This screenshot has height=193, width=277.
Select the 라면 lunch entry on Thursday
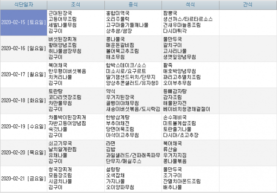110,143
